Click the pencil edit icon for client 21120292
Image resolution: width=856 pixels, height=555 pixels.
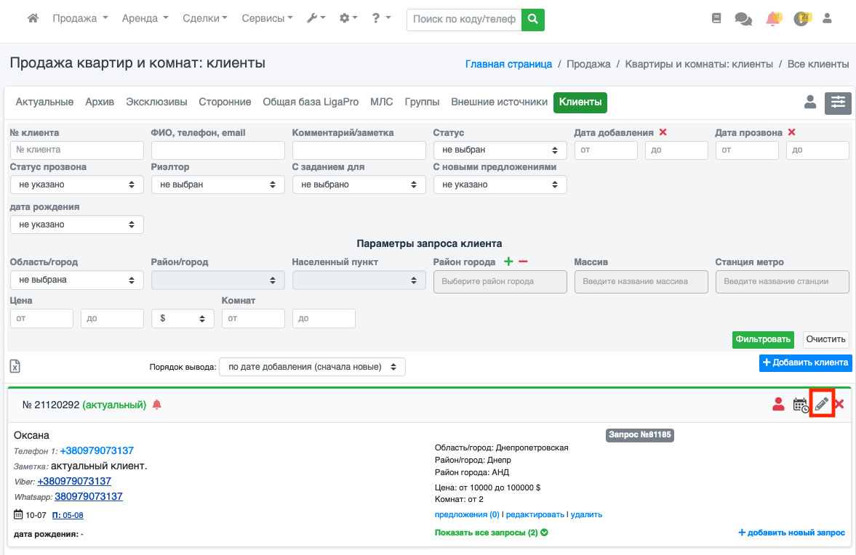tap(822, 405)
